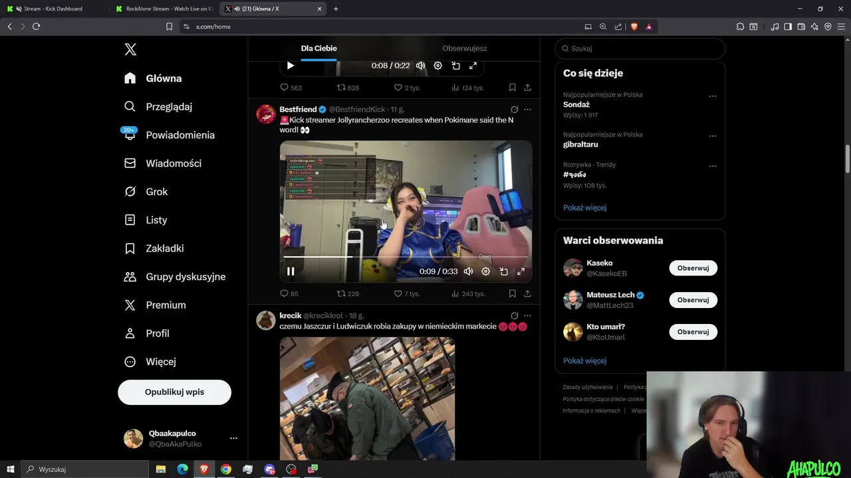
Task: Toggle the browser sidebar panel
Action: pyautogui.click(x=788, y=27)
